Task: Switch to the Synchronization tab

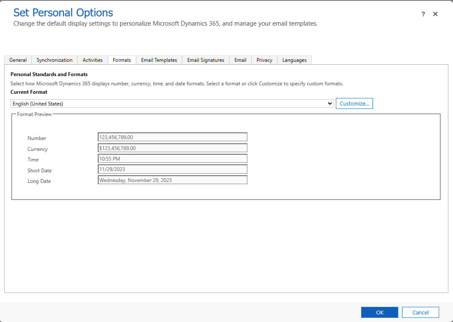Action: pos(54,60)
